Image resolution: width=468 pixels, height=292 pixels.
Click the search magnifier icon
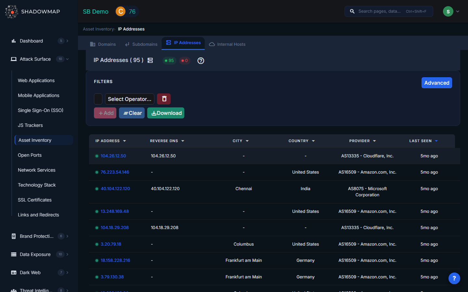tap(352, 11)
